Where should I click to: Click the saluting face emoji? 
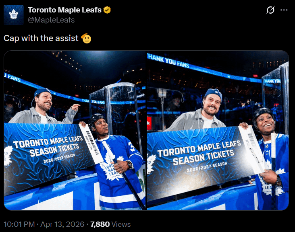86,38
